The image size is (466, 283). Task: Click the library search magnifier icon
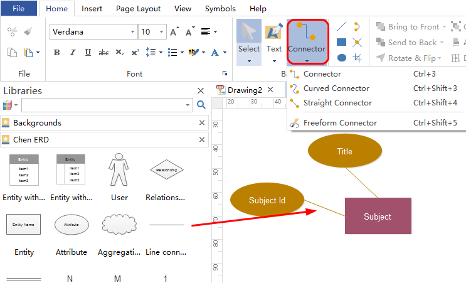tap(201, 105)
